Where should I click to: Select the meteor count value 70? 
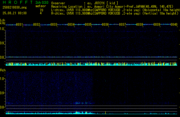click(x=41, y=10)
